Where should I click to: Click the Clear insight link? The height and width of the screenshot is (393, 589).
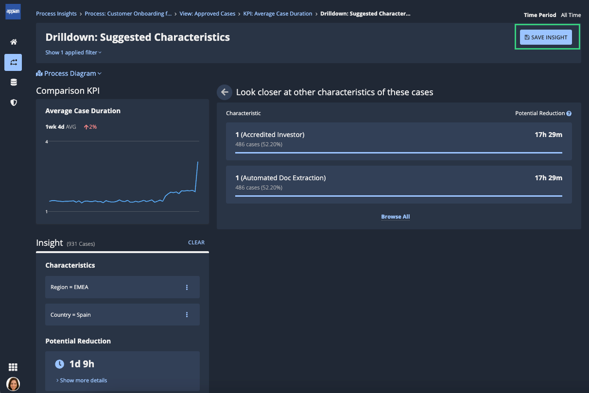[x=196, y=242]
